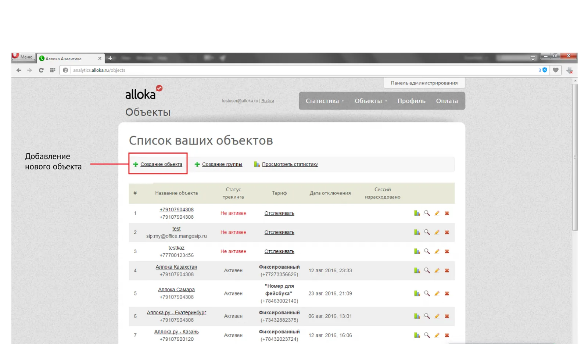This screenshot has width=588, height=344.
Task: Click Просмотреть статистику link
Action: (290, 164)
